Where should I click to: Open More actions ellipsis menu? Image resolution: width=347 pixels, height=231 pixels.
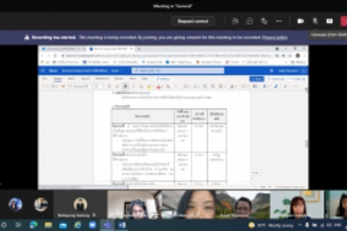pyautogui.click(x=279, y=21)
